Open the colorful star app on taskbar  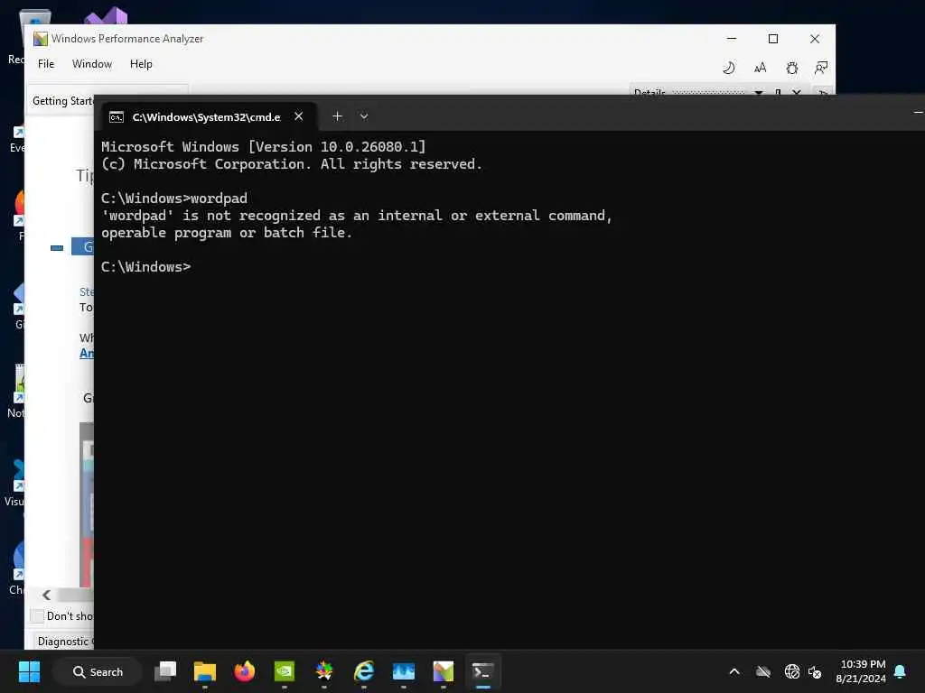click(324, 671)
